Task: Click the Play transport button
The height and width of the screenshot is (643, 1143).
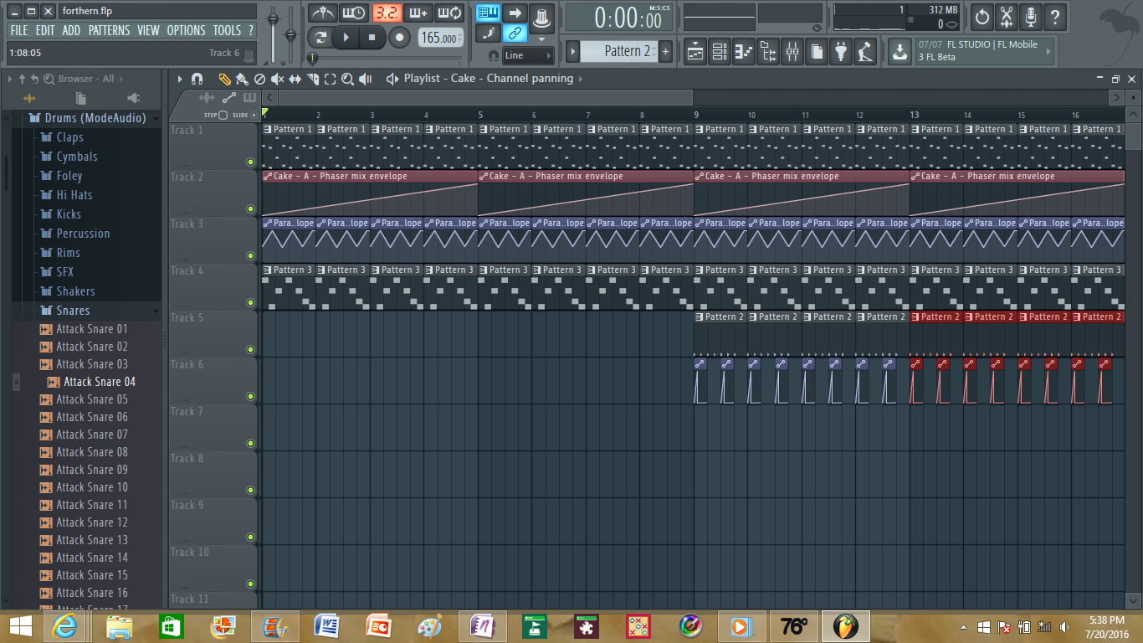Action: point(346,37)
